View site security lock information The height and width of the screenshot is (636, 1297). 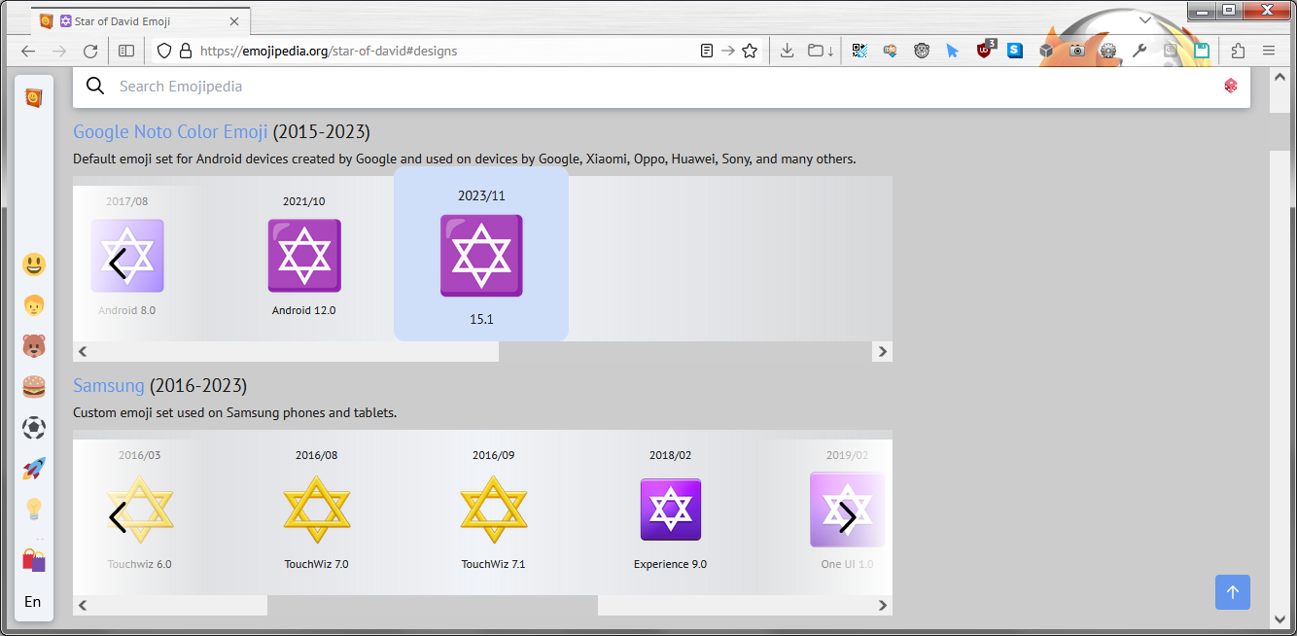(186, 51)
